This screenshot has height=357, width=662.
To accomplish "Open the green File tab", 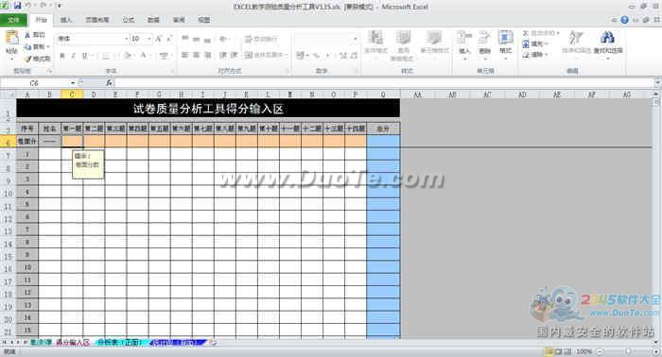I will point(13,20).
